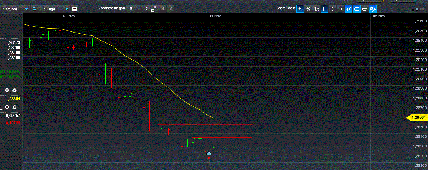Toggle the price label tag tool
This screenshot has width=428, height=170.
[x=356, y=9]
